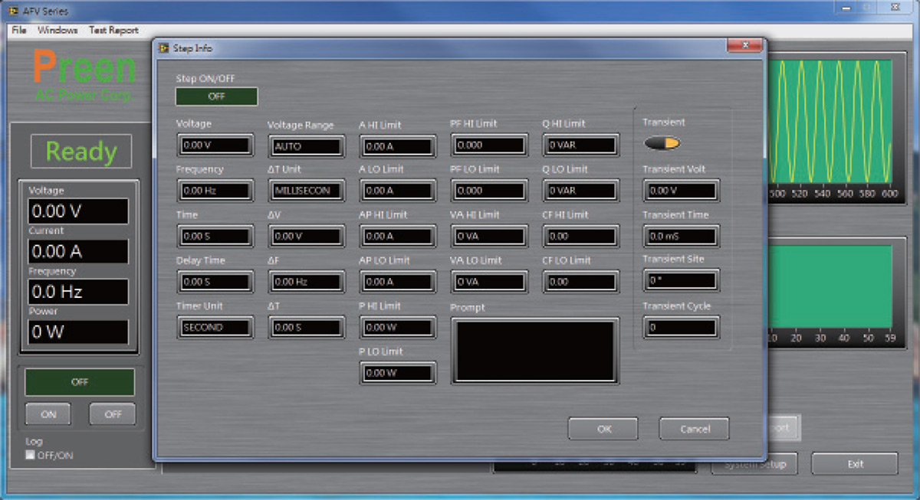The height and width of the screenshot is (500, 920).
Task: Open the Timer Unit SECOND dropdown
Action: point(214,327)
